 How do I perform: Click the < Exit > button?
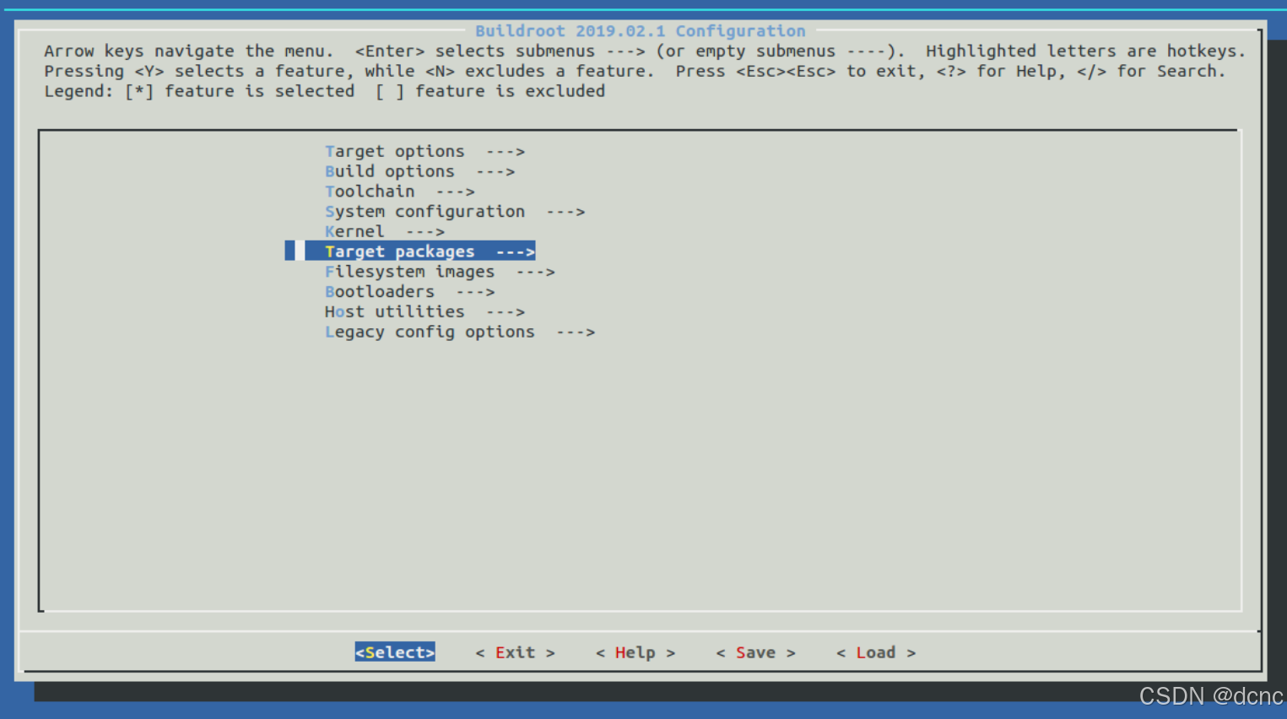point(515,652)
